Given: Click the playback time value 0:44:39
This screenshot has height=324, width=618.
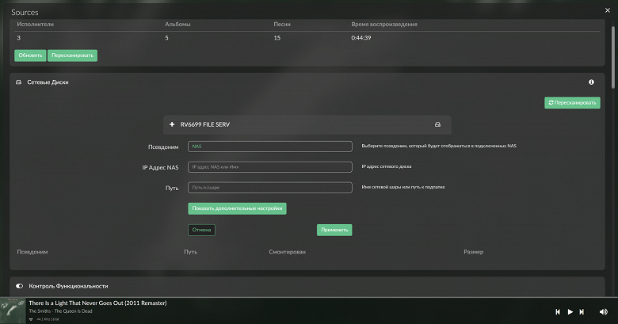Looking at the screenshot, I should point(361,38).
